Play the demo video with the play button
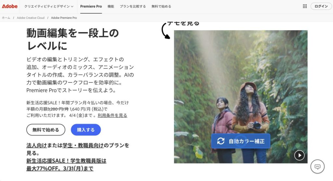 click(x=299, y=155)
